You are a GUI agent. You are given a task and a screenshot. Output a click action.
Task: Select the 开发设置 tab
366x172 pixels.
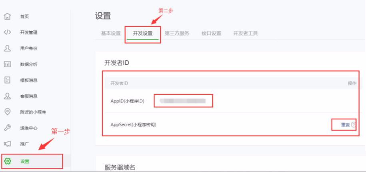[x=143, y=33]
